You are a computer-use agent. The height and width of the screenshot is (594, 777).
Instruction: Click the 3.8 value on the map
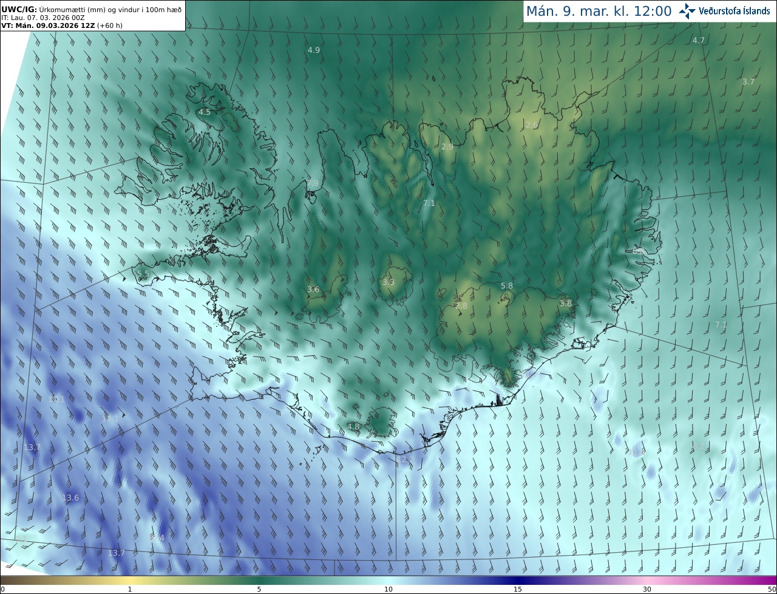566,304
